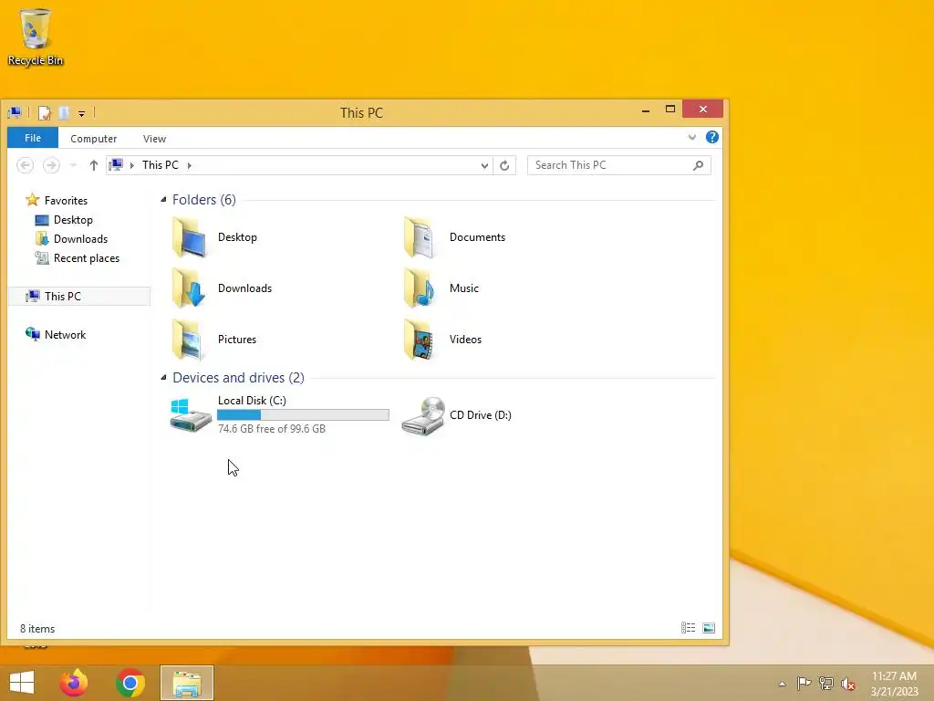The image size is (934, 701).
Task: Select This PC in navigation pane
Action: click(78, 297)
